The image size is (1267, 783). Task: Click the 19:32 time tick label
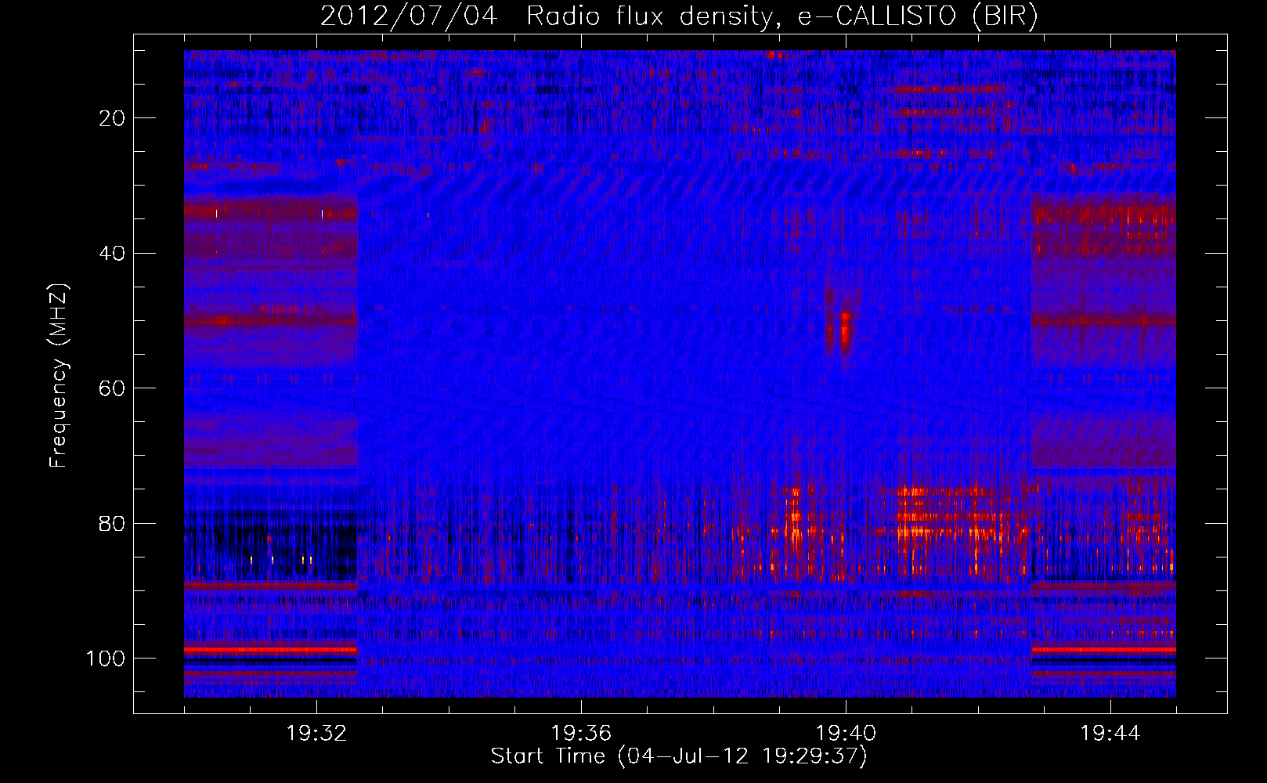tap(316, 734)
